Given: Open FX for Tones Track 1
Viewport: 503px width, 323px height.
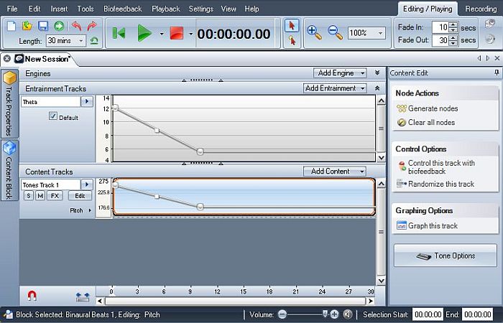Looking at the screenshot, I should (55, 195).
